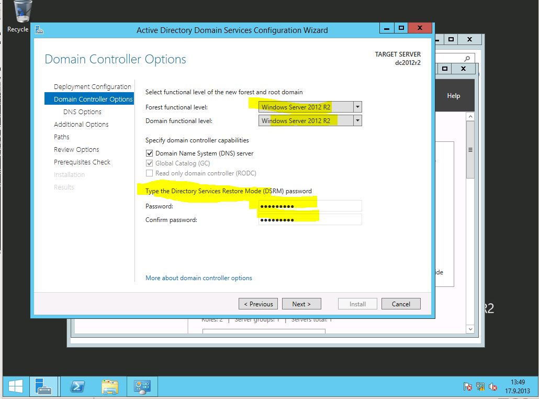Screen dimensions: 539x399
Task: Click the Action Center flag tray icon
Action: tap(467, 386)
